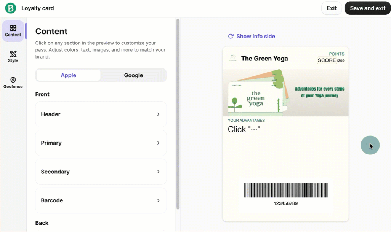The width and height of the screenshot is (391, 232).
Task: Open the Geofence sidebar panel
Action: click(13, 83)
